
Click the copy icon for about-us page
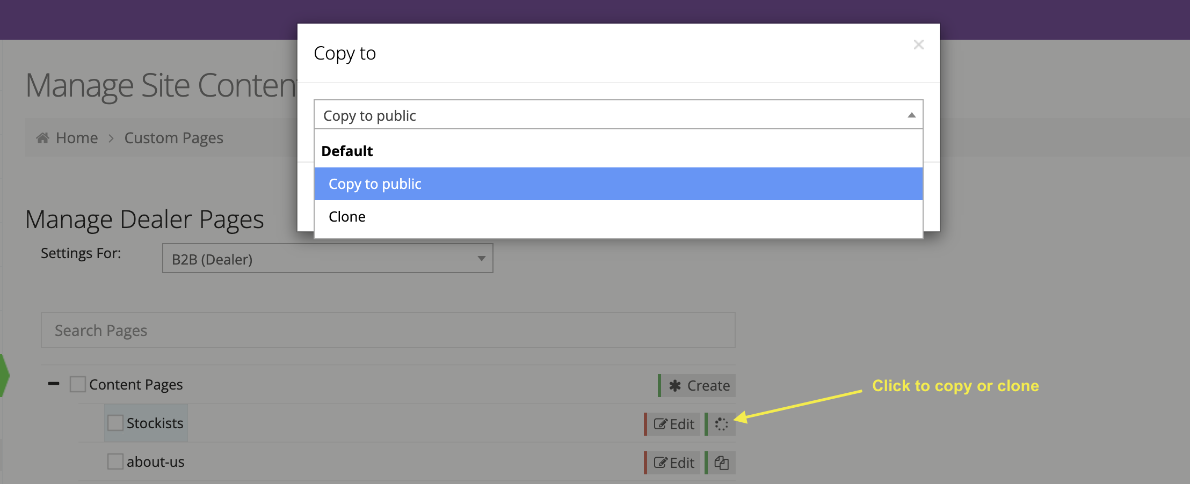721,463
